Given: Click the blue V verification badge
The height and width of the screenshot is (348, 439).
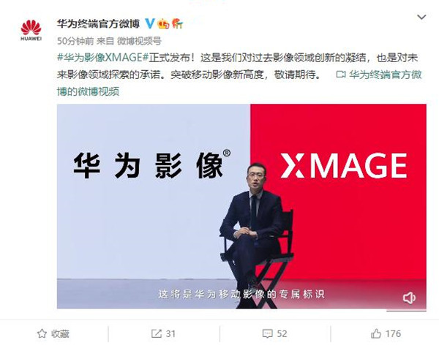Looking at the screenshot, I should (x=150, y=23).
